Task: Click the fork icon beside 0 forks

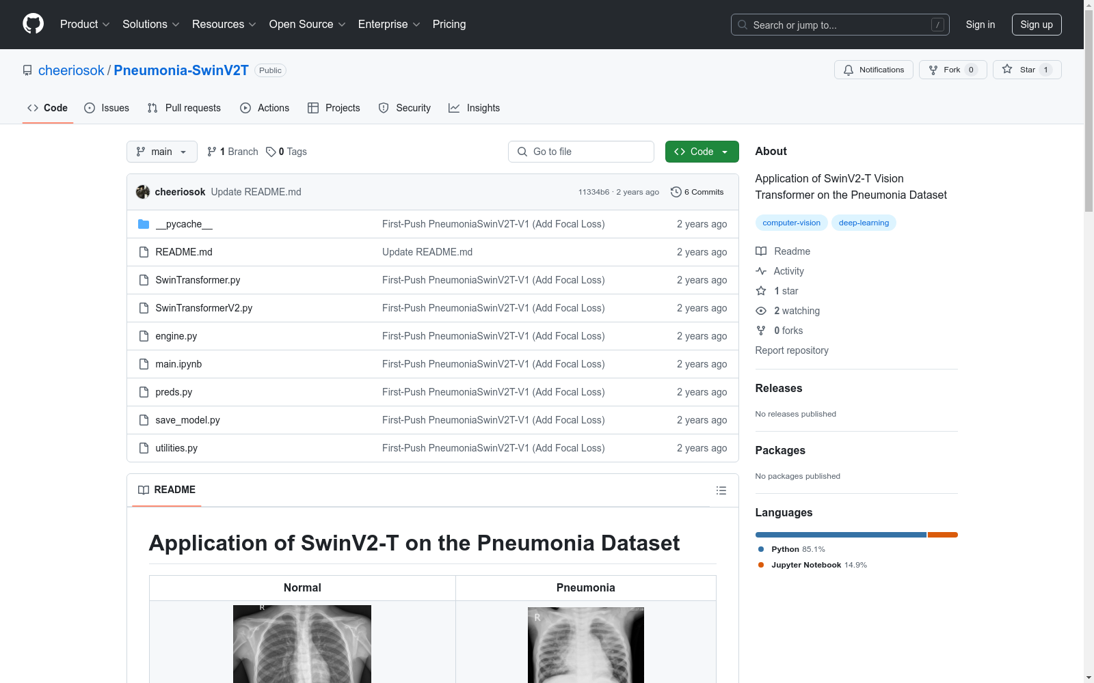Action: point(761,331)
